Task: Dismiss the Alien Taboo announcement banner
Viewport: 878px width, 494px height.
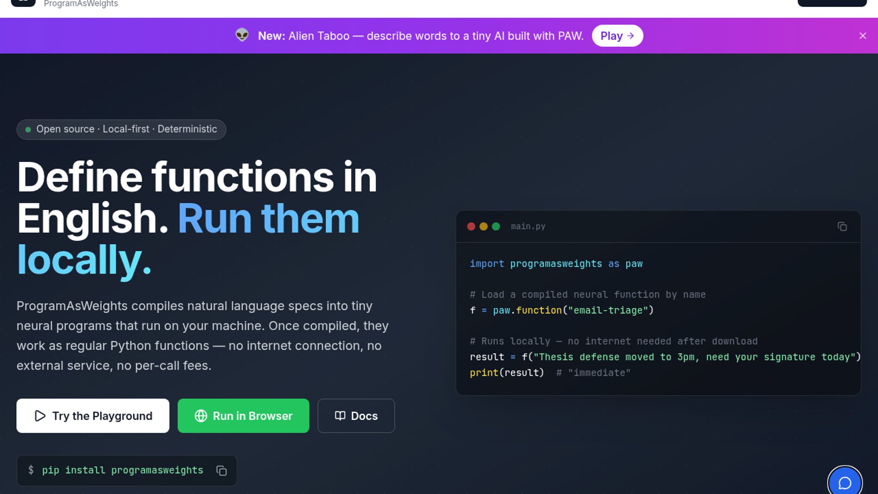Action: point(862,36)
